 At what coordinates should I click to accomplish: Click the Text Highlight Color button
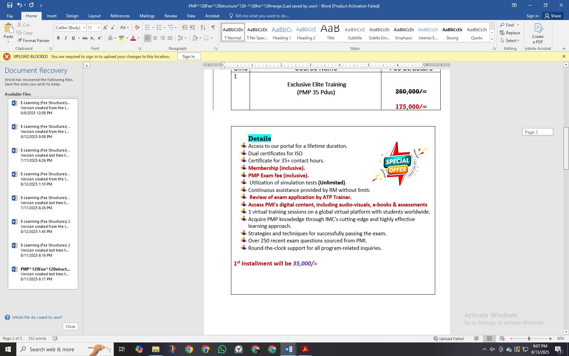(122, 38)
